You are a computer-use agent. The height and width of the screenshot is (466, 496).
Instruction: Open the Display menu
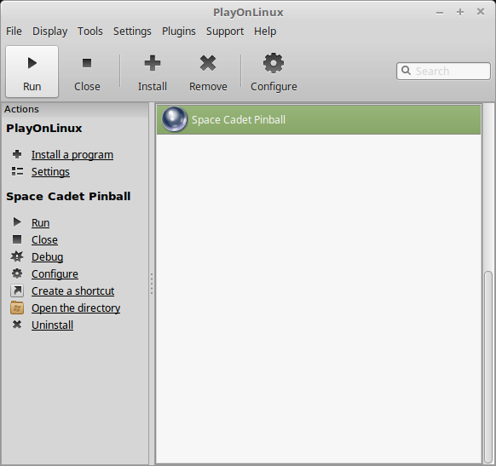click(50, 32)
